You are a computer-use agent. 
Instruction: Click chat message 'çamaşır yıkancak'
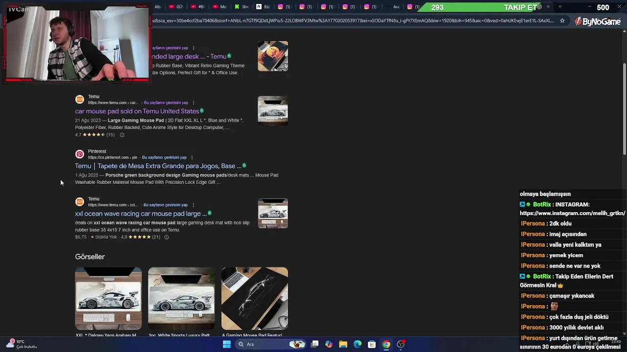tap(572, 296)
